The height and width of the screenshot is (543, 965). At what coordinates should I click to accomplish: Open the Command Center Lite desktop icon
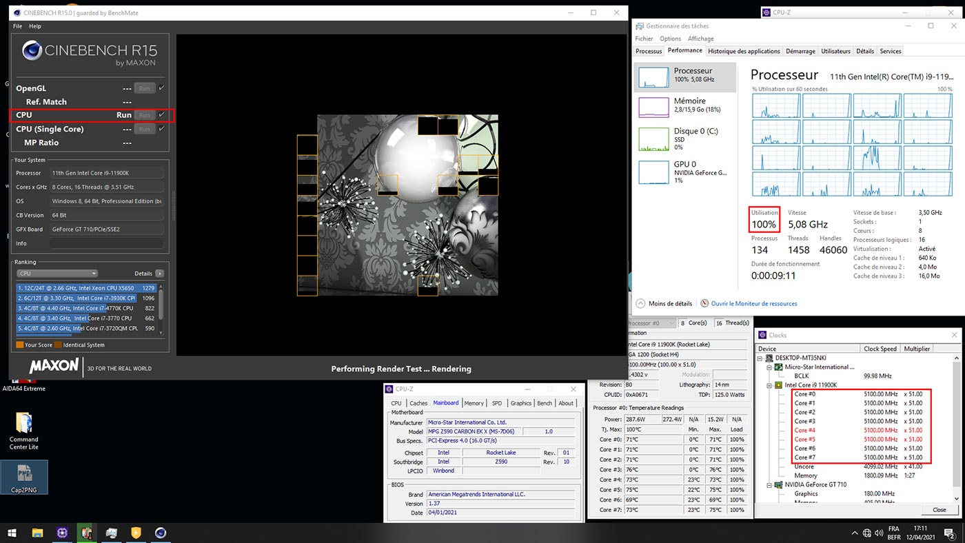pyautogui.click(x=23, y=431)
